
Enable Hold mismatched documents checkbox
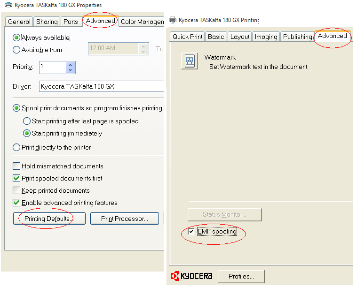coord(16,166)
